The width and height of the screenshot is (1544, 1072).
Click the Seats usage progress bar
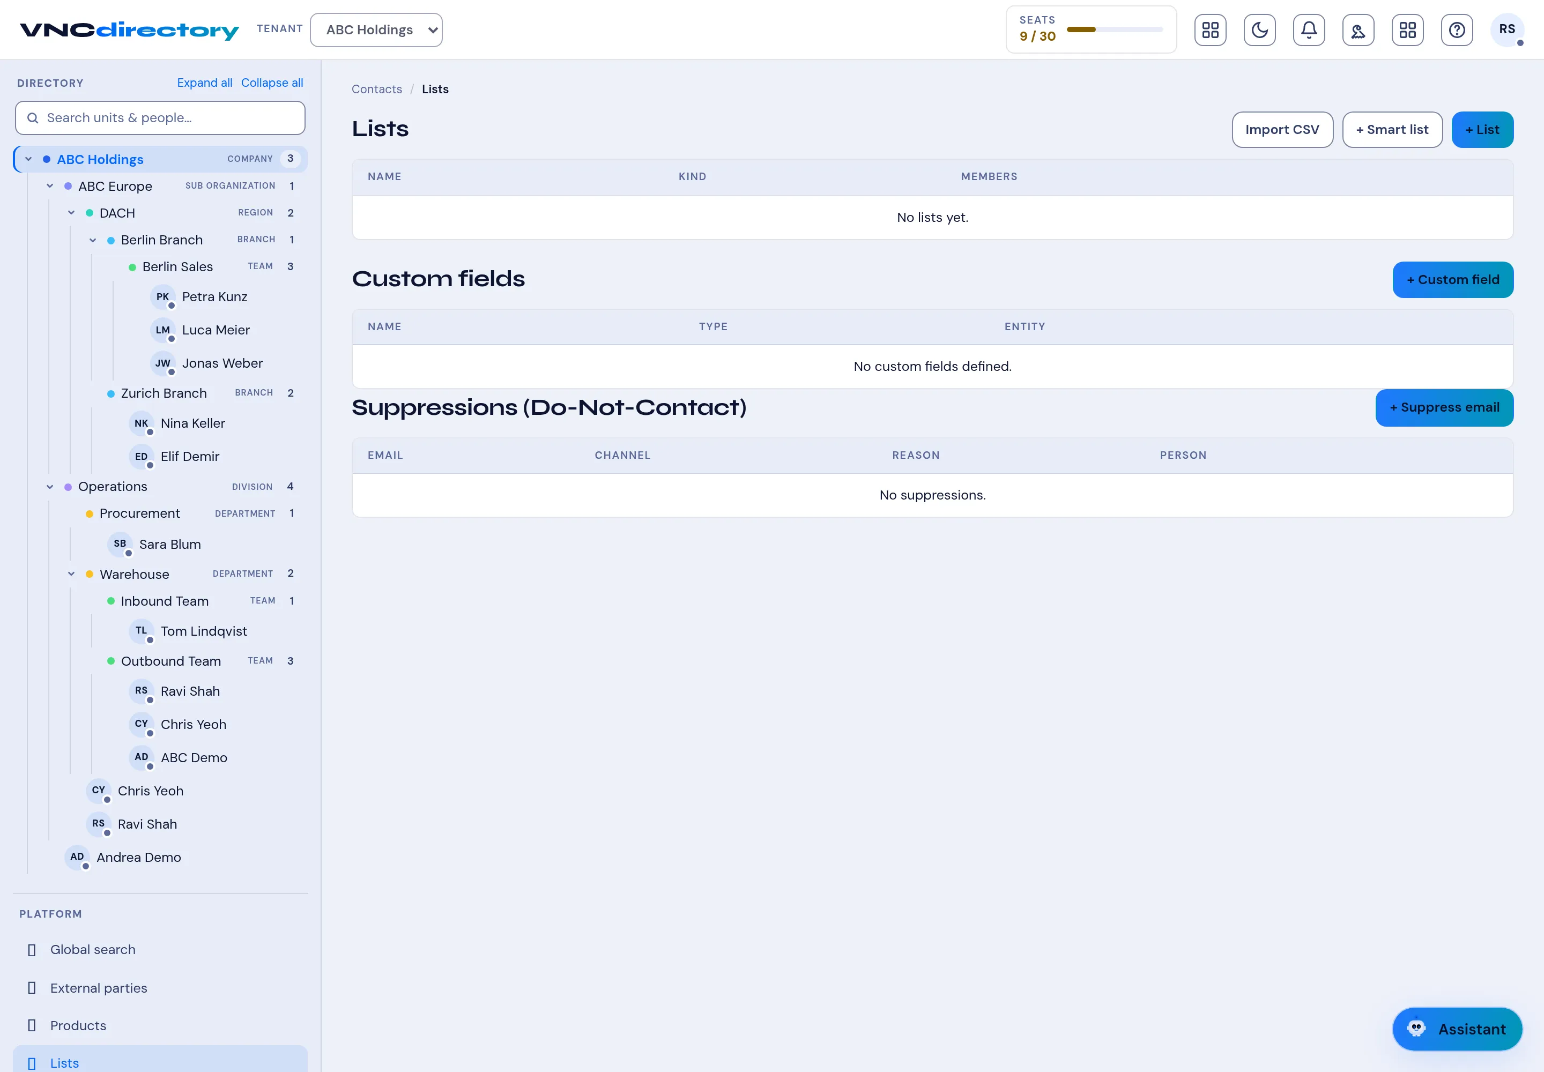(x=1114, y=29)
